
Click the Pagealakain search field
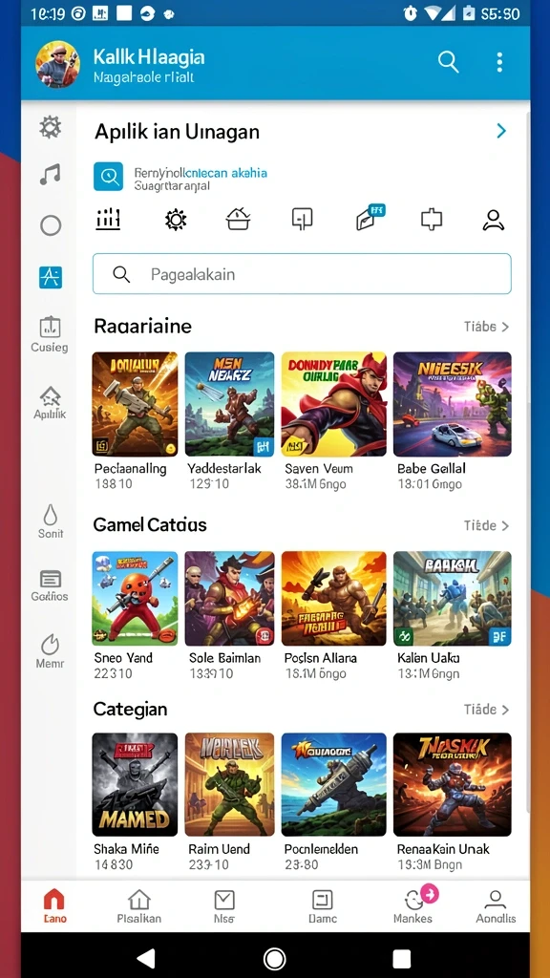[302, 274]
